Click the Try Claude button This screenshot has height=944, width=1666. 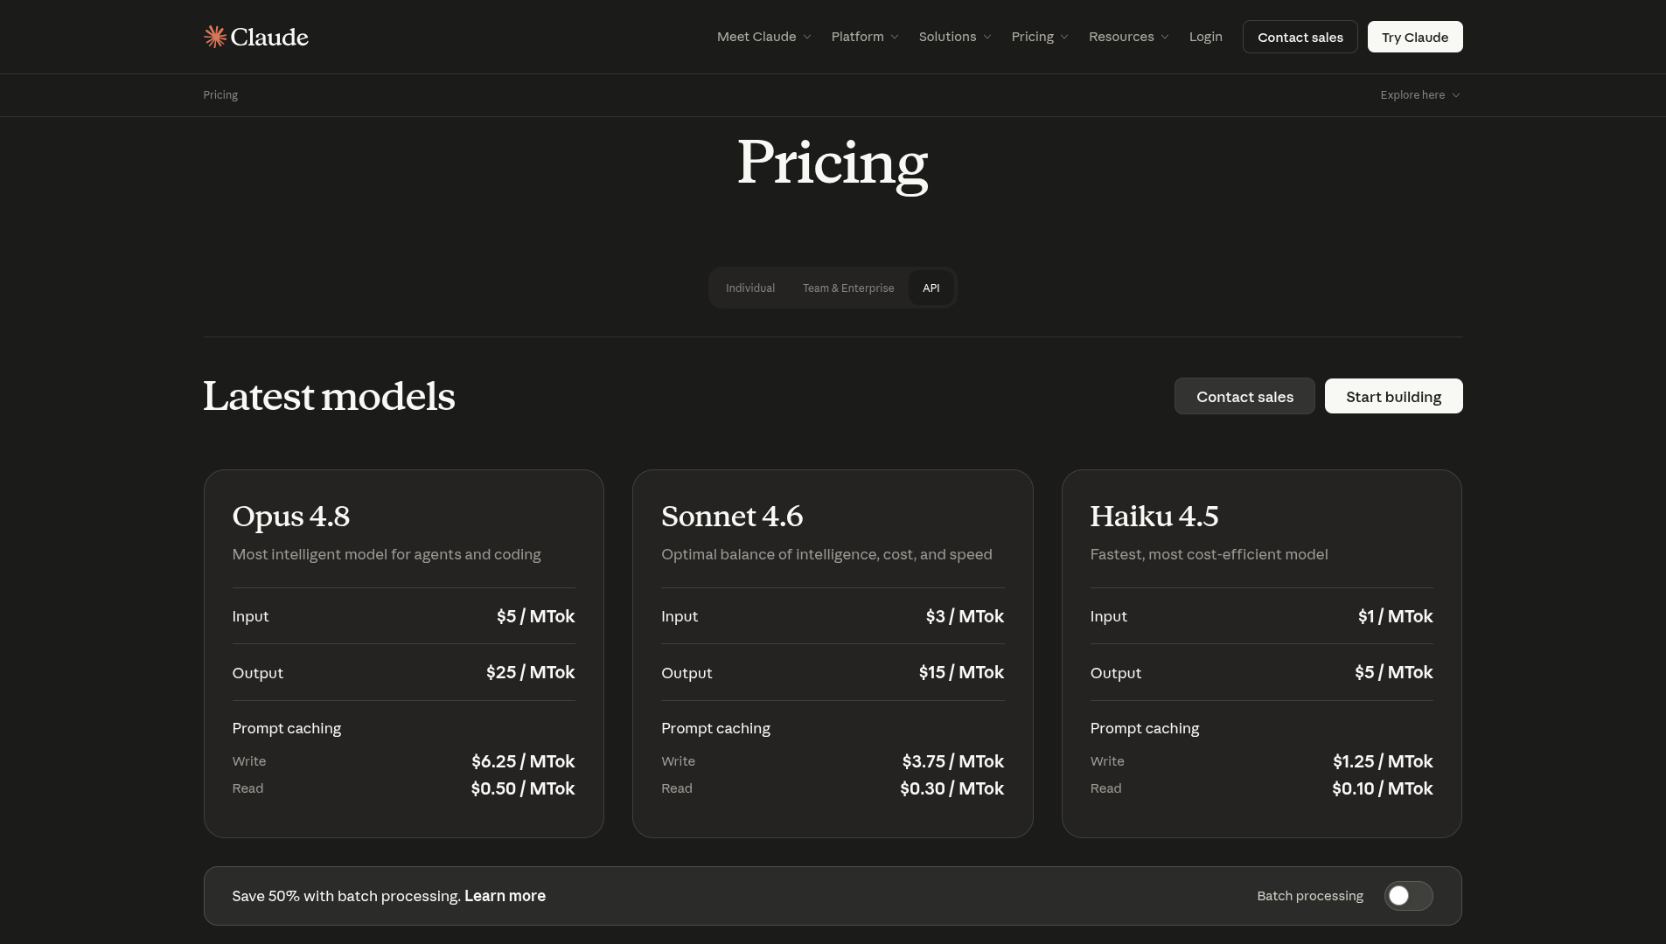click(x=1415, y=37)
